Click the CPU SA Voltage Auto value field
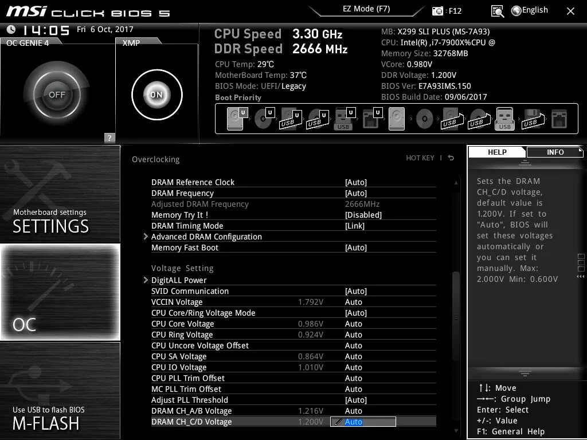 pos(353,356)
